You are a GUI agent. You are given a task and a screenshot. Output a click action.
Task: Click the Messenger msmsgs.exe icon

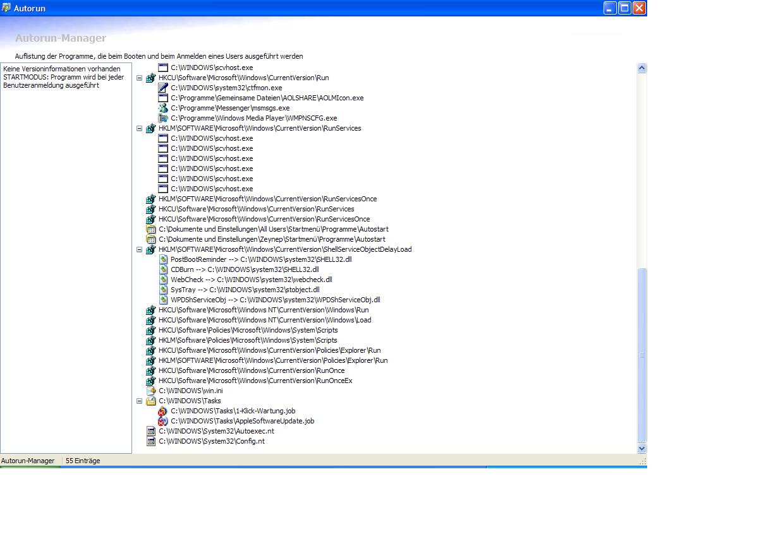coord(163,108)
